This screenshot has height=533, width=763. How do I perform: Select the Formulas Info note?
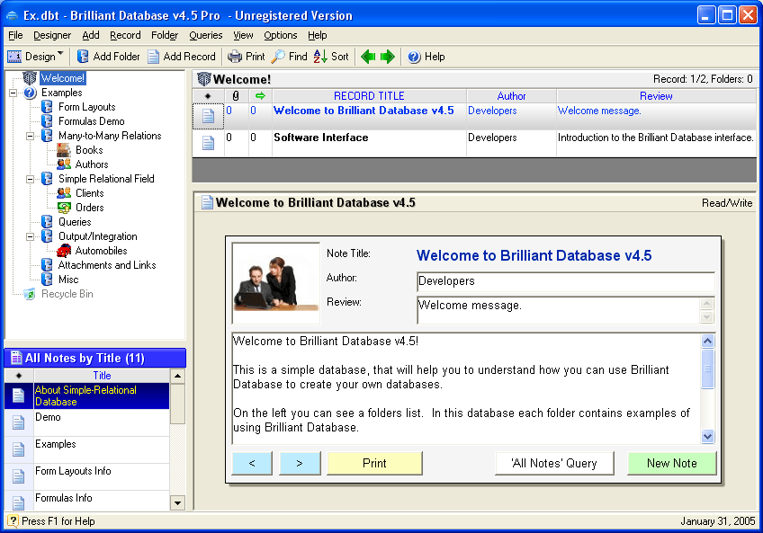coord(86,501)
